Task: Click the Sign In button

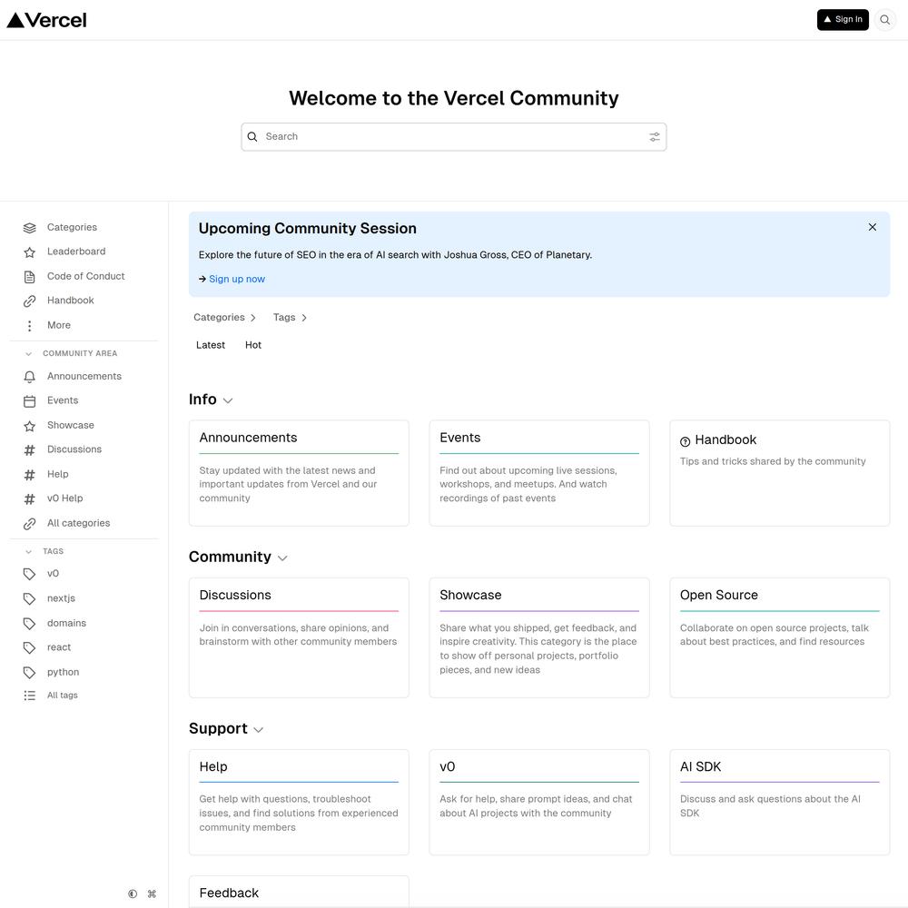Action: tap(843, 20)
